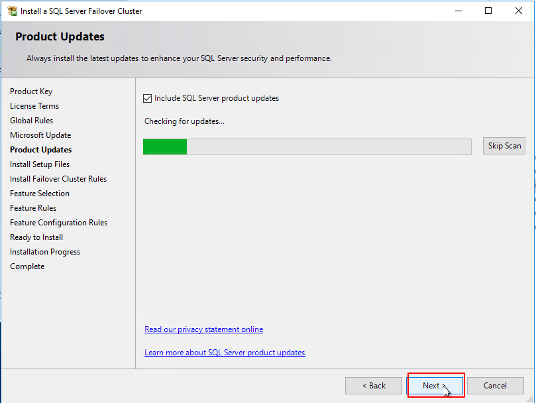This screenshot has height=403, width=536.
Task: Disable Include SQL Server product updates
Action: click(147, 97)
